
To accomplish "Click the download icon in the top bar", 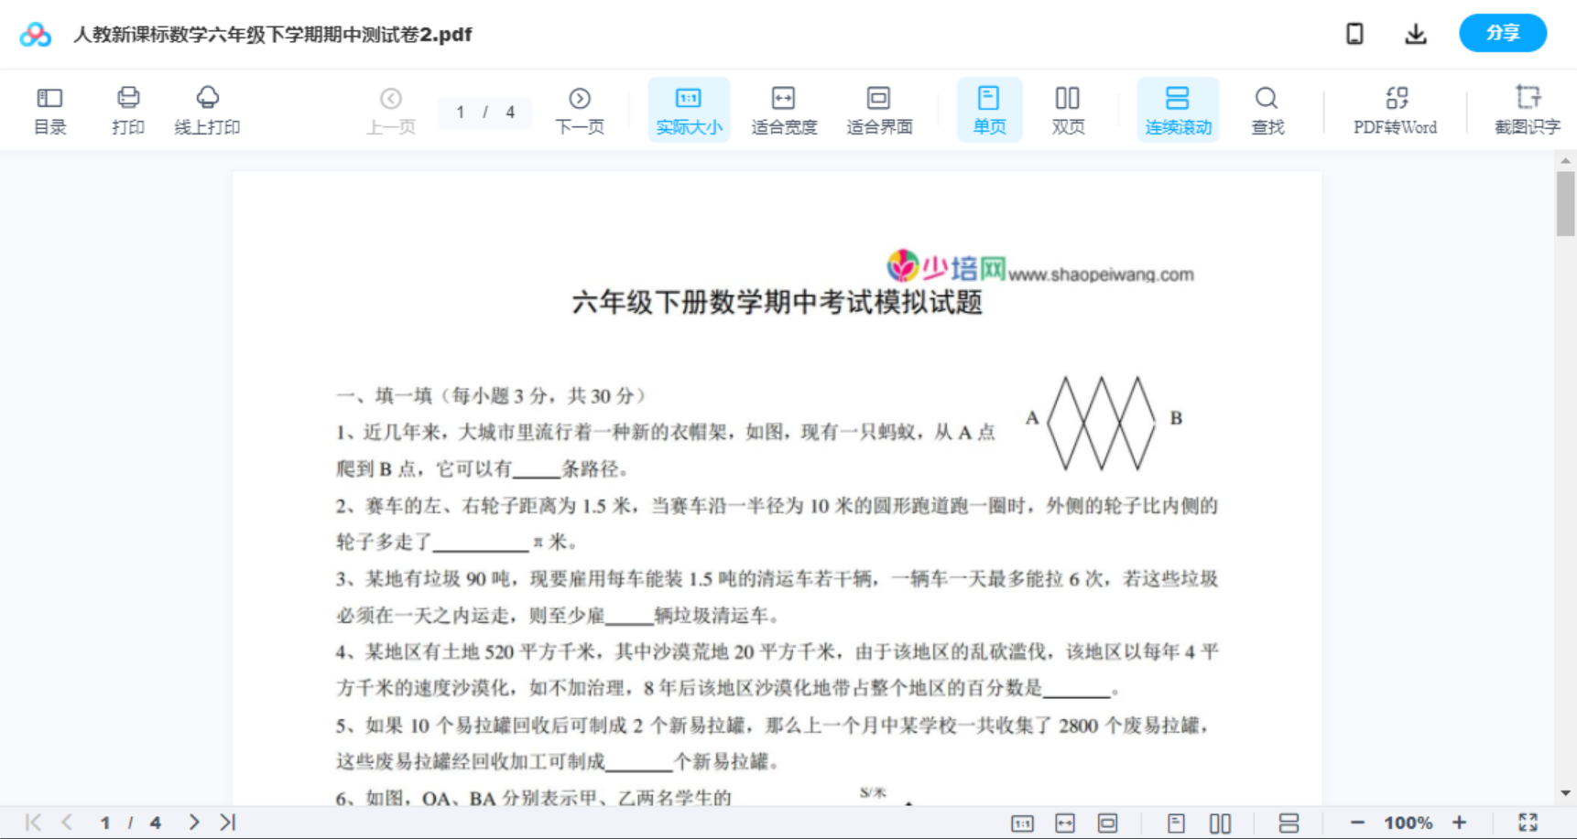I will (x=1415, y=33).
